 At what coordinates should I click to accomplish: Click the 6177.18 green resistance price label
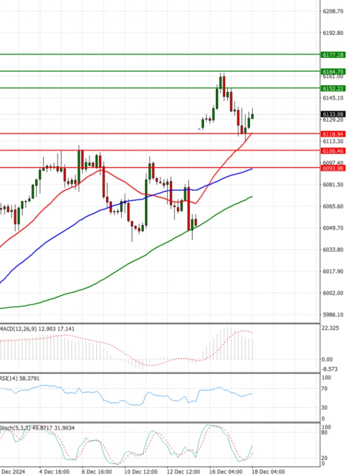(x=332, y=54)
